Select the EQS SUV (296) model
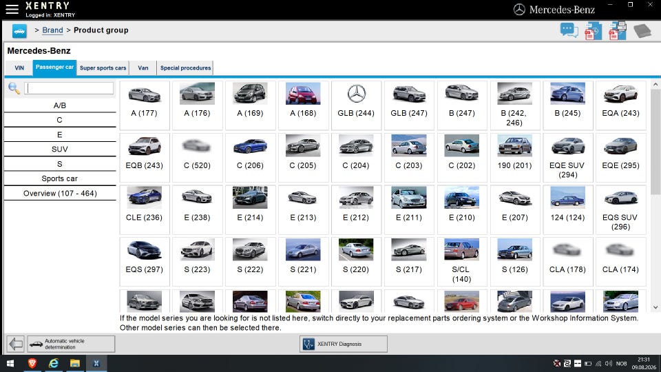 [621, 209]
